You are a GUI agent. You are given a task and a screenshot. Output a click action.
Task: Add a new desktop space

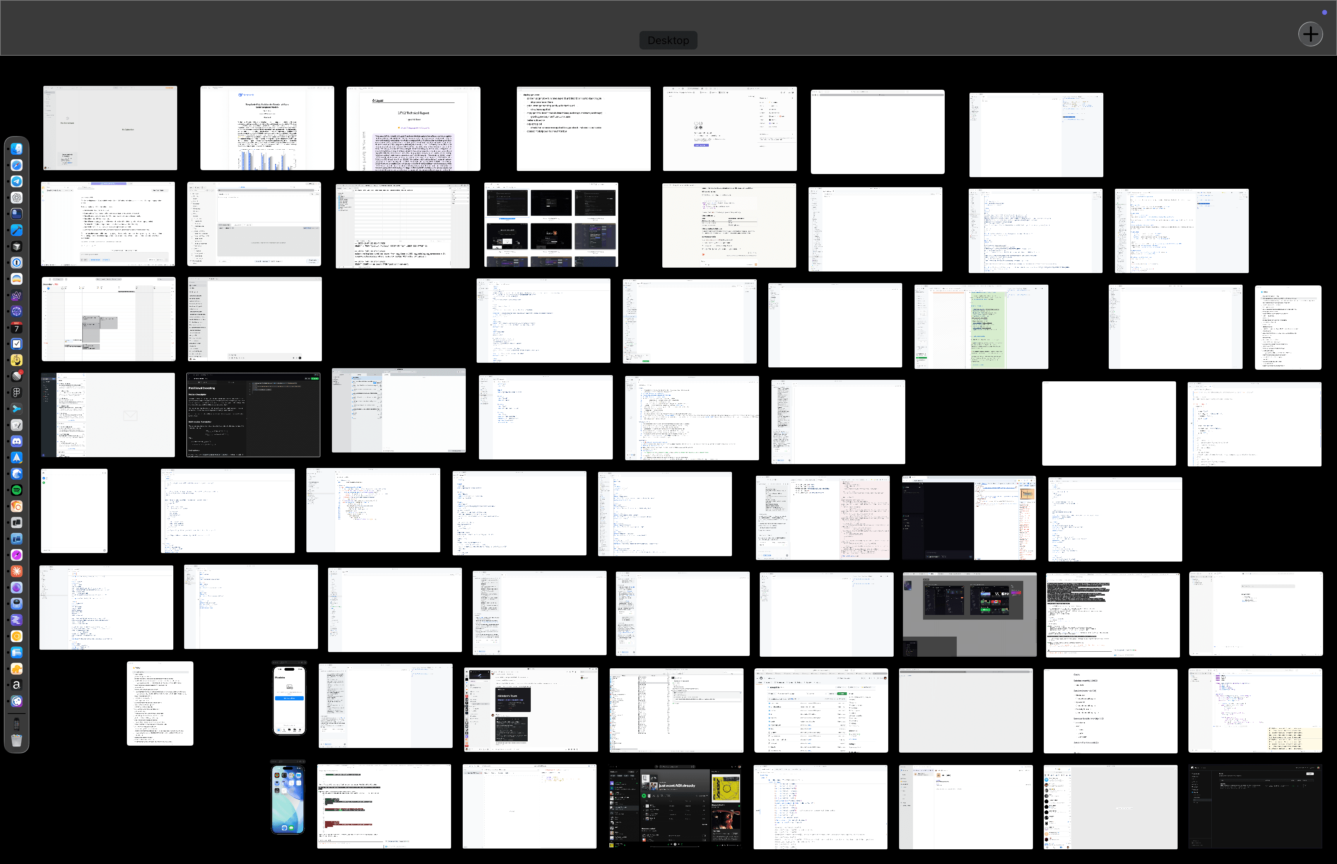[x=1310, y=34]
